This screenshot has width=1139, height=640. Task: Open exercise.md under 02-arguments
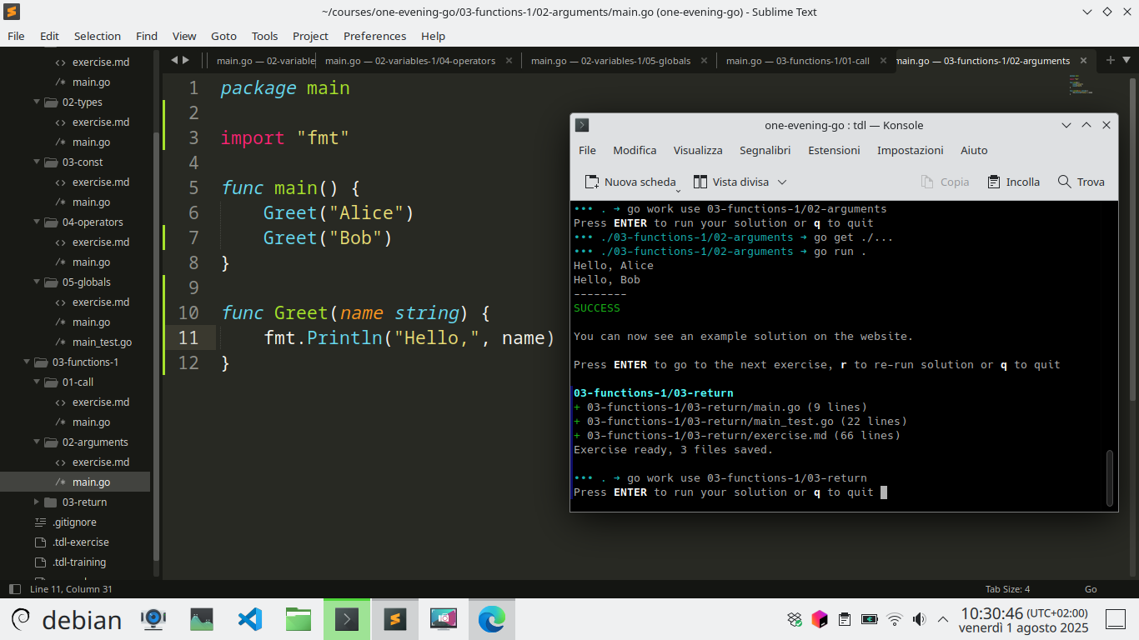[x=101, y=462]
